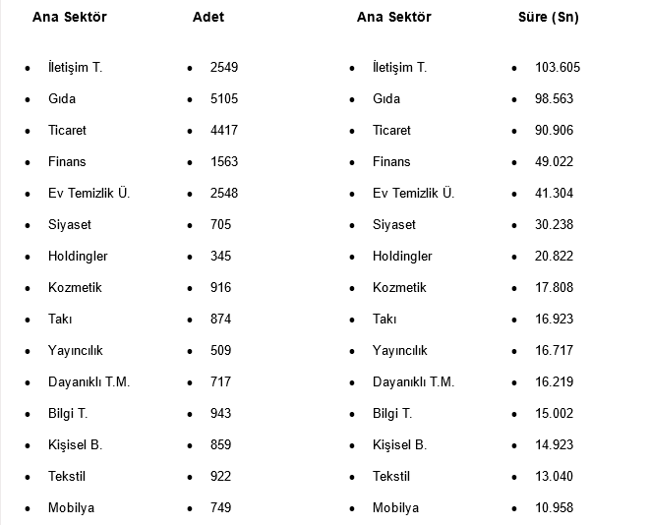
Task: Select the Takı duration 16.923
Action: pyautogui.click(x=555, y=320)
